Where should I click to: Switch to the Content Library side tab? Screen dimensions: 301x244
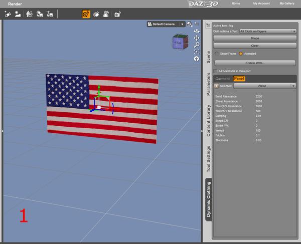pyautogui.click(x=209, y=121)
